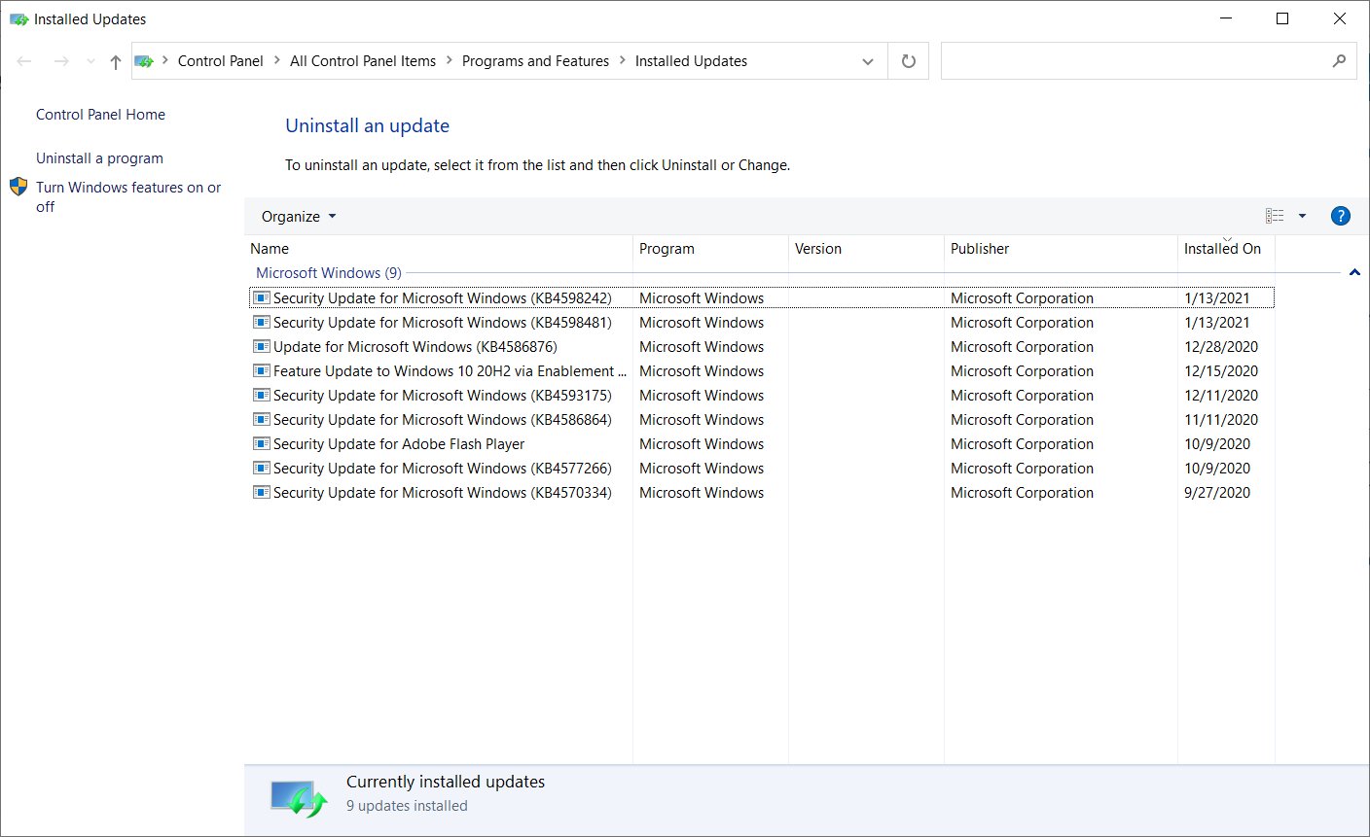Select Security Update KB4598242 row text
Image resolution: width=1370 pixels, height=837 pixels.
(x=443, y=298)
